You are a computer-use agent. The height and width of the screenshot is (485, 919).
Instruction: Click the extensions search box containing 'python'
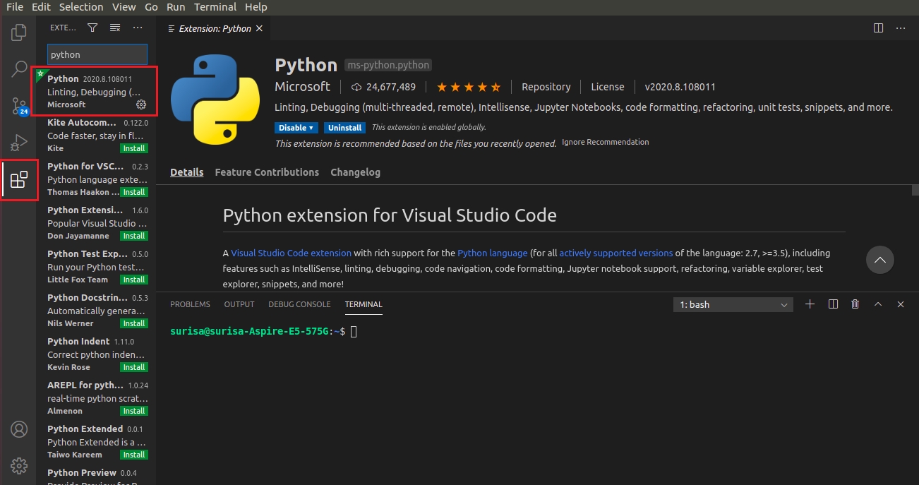(x=97, y=54)
